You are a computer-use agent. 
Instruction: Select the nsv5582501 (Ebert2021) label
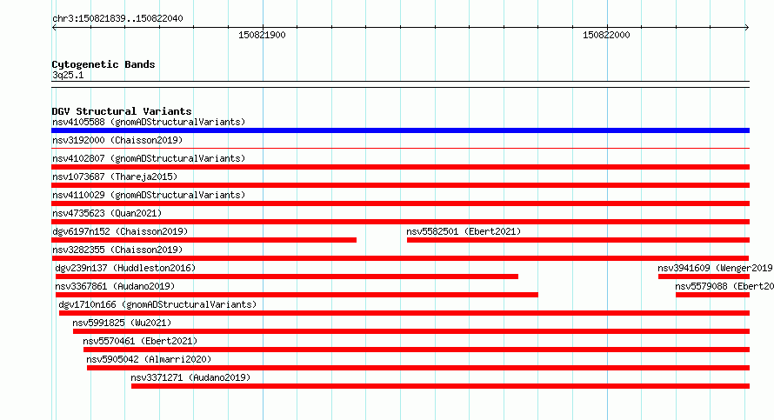464,231
